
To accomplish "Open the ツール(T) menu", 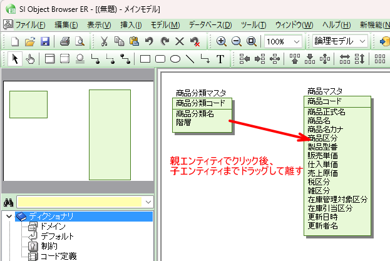I will pos(254,25).
